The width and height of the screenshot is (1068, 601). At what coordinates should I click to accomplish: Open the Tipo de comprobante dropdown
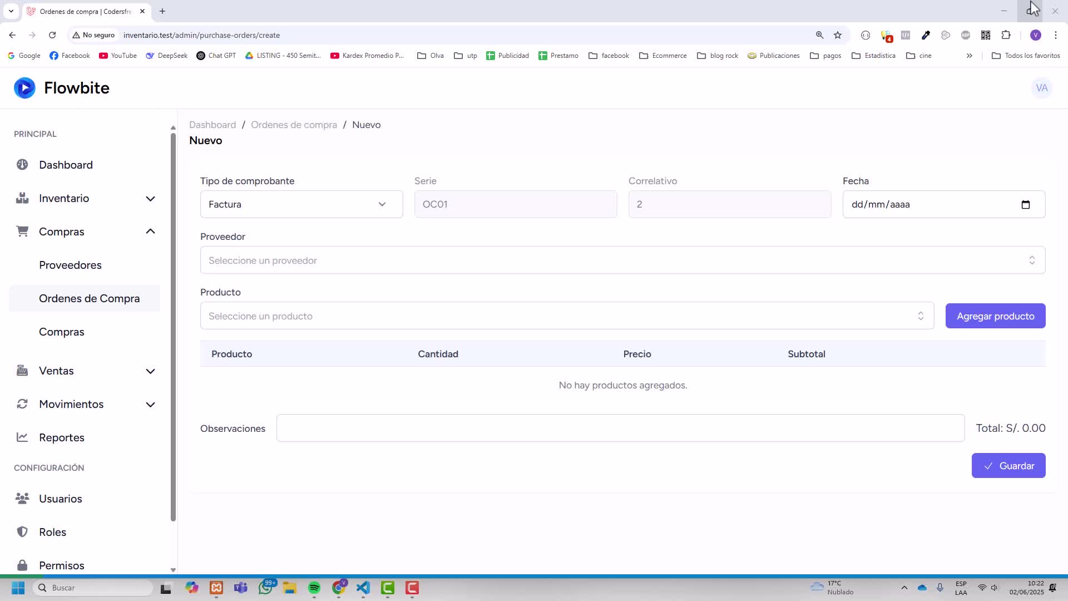pos(301,204)
